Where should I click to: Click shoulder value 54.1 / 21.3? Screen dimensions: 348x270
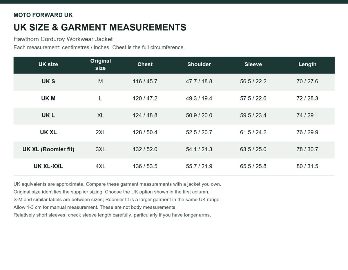click(199, 149)
